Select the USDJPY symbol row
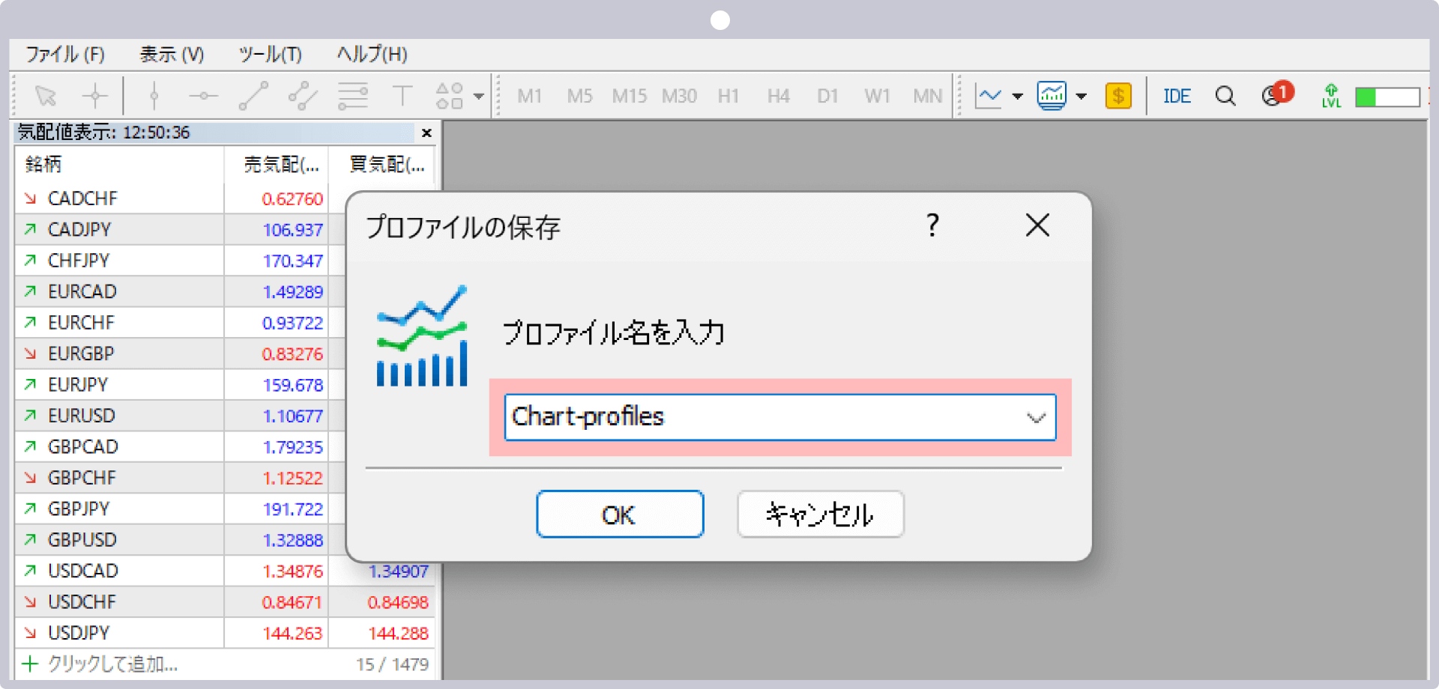Viewport: 1439px width, 689px height. pyautogui.click(x=225, y=634)
